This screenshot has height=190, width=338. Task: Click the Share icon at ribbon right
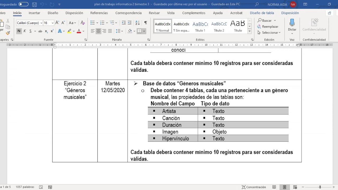click(329, 13)
